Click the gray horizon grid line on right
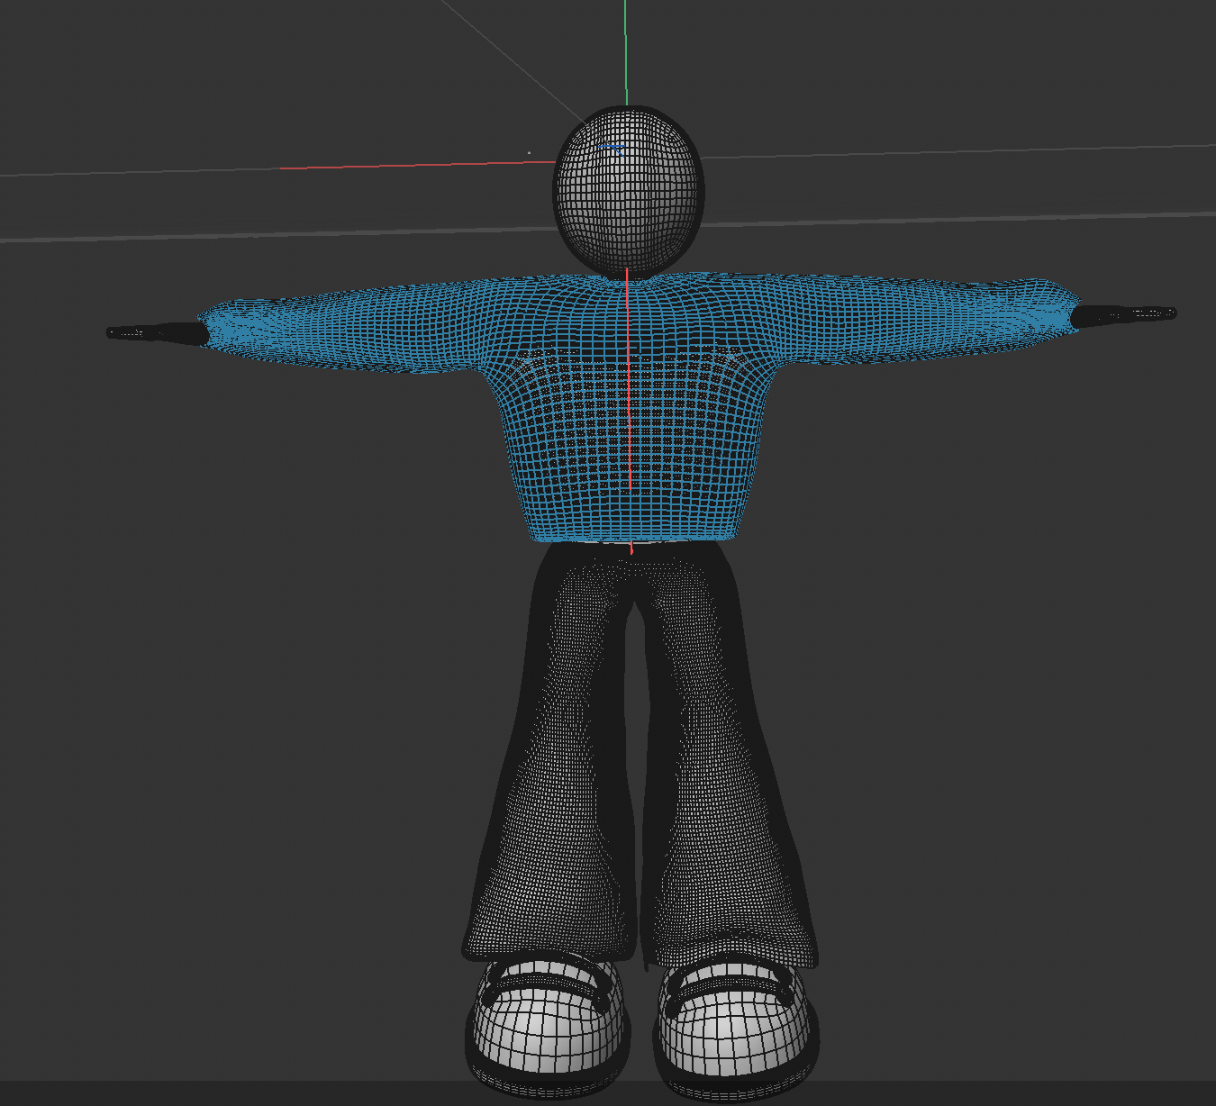Viewport: 1216px width, 1106px height. click(x=991, y=220)
